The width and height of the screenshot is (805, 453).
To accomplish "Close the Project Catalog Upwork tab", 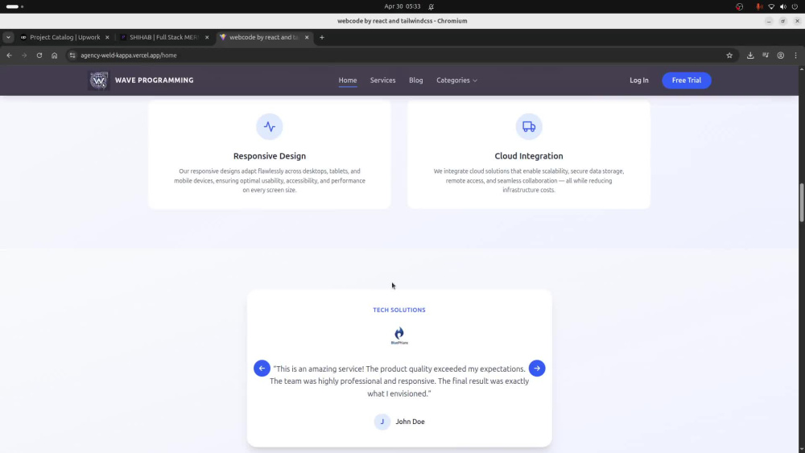I will point(107,38).
